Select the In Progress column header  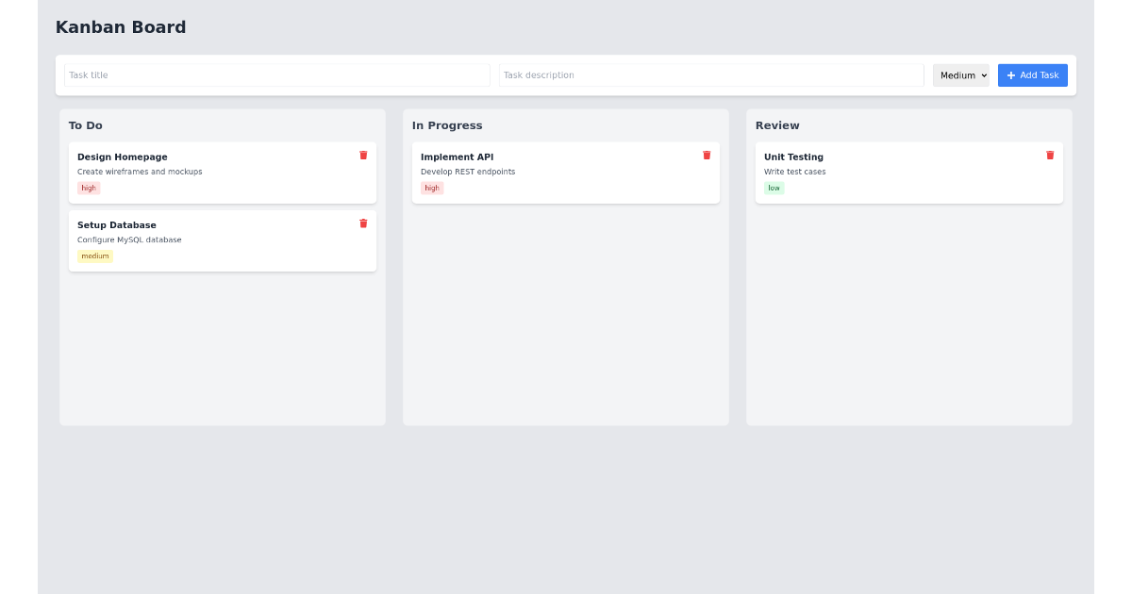(x=447, y=125)
